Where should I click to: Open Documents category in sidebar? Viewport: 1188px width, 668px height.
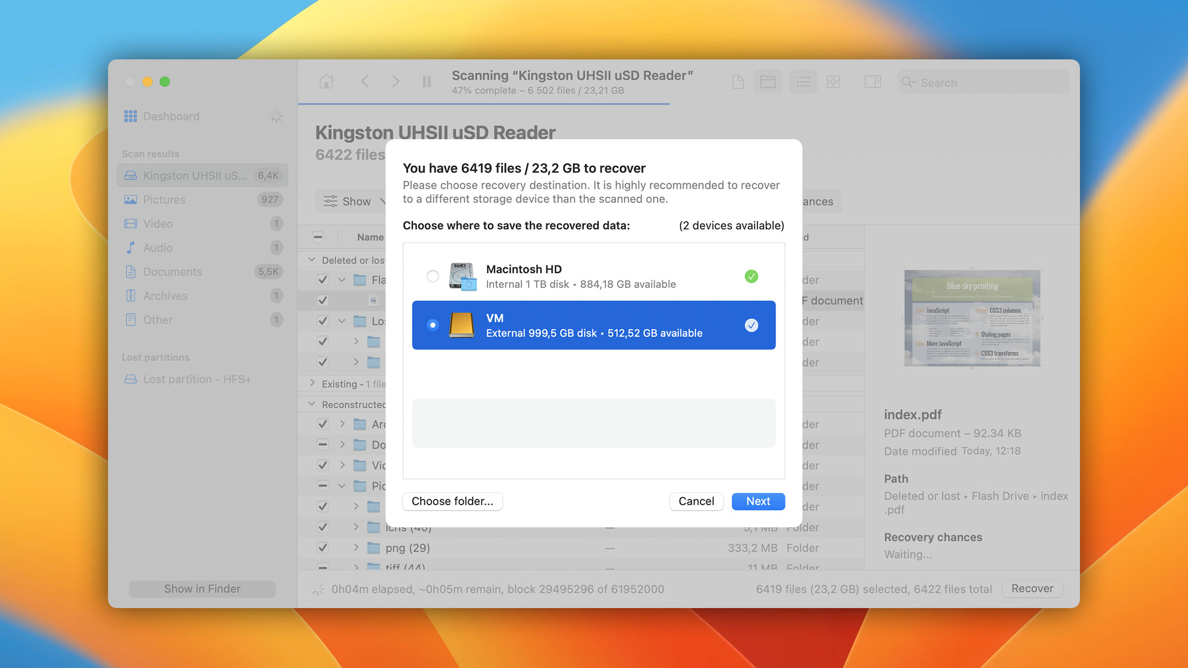[x=202, y=271]
